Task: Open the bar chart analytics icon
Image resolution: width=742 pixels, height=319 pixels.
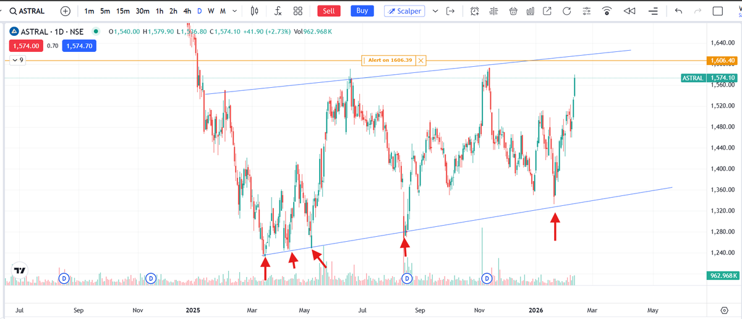Action: tap(530, 11)
